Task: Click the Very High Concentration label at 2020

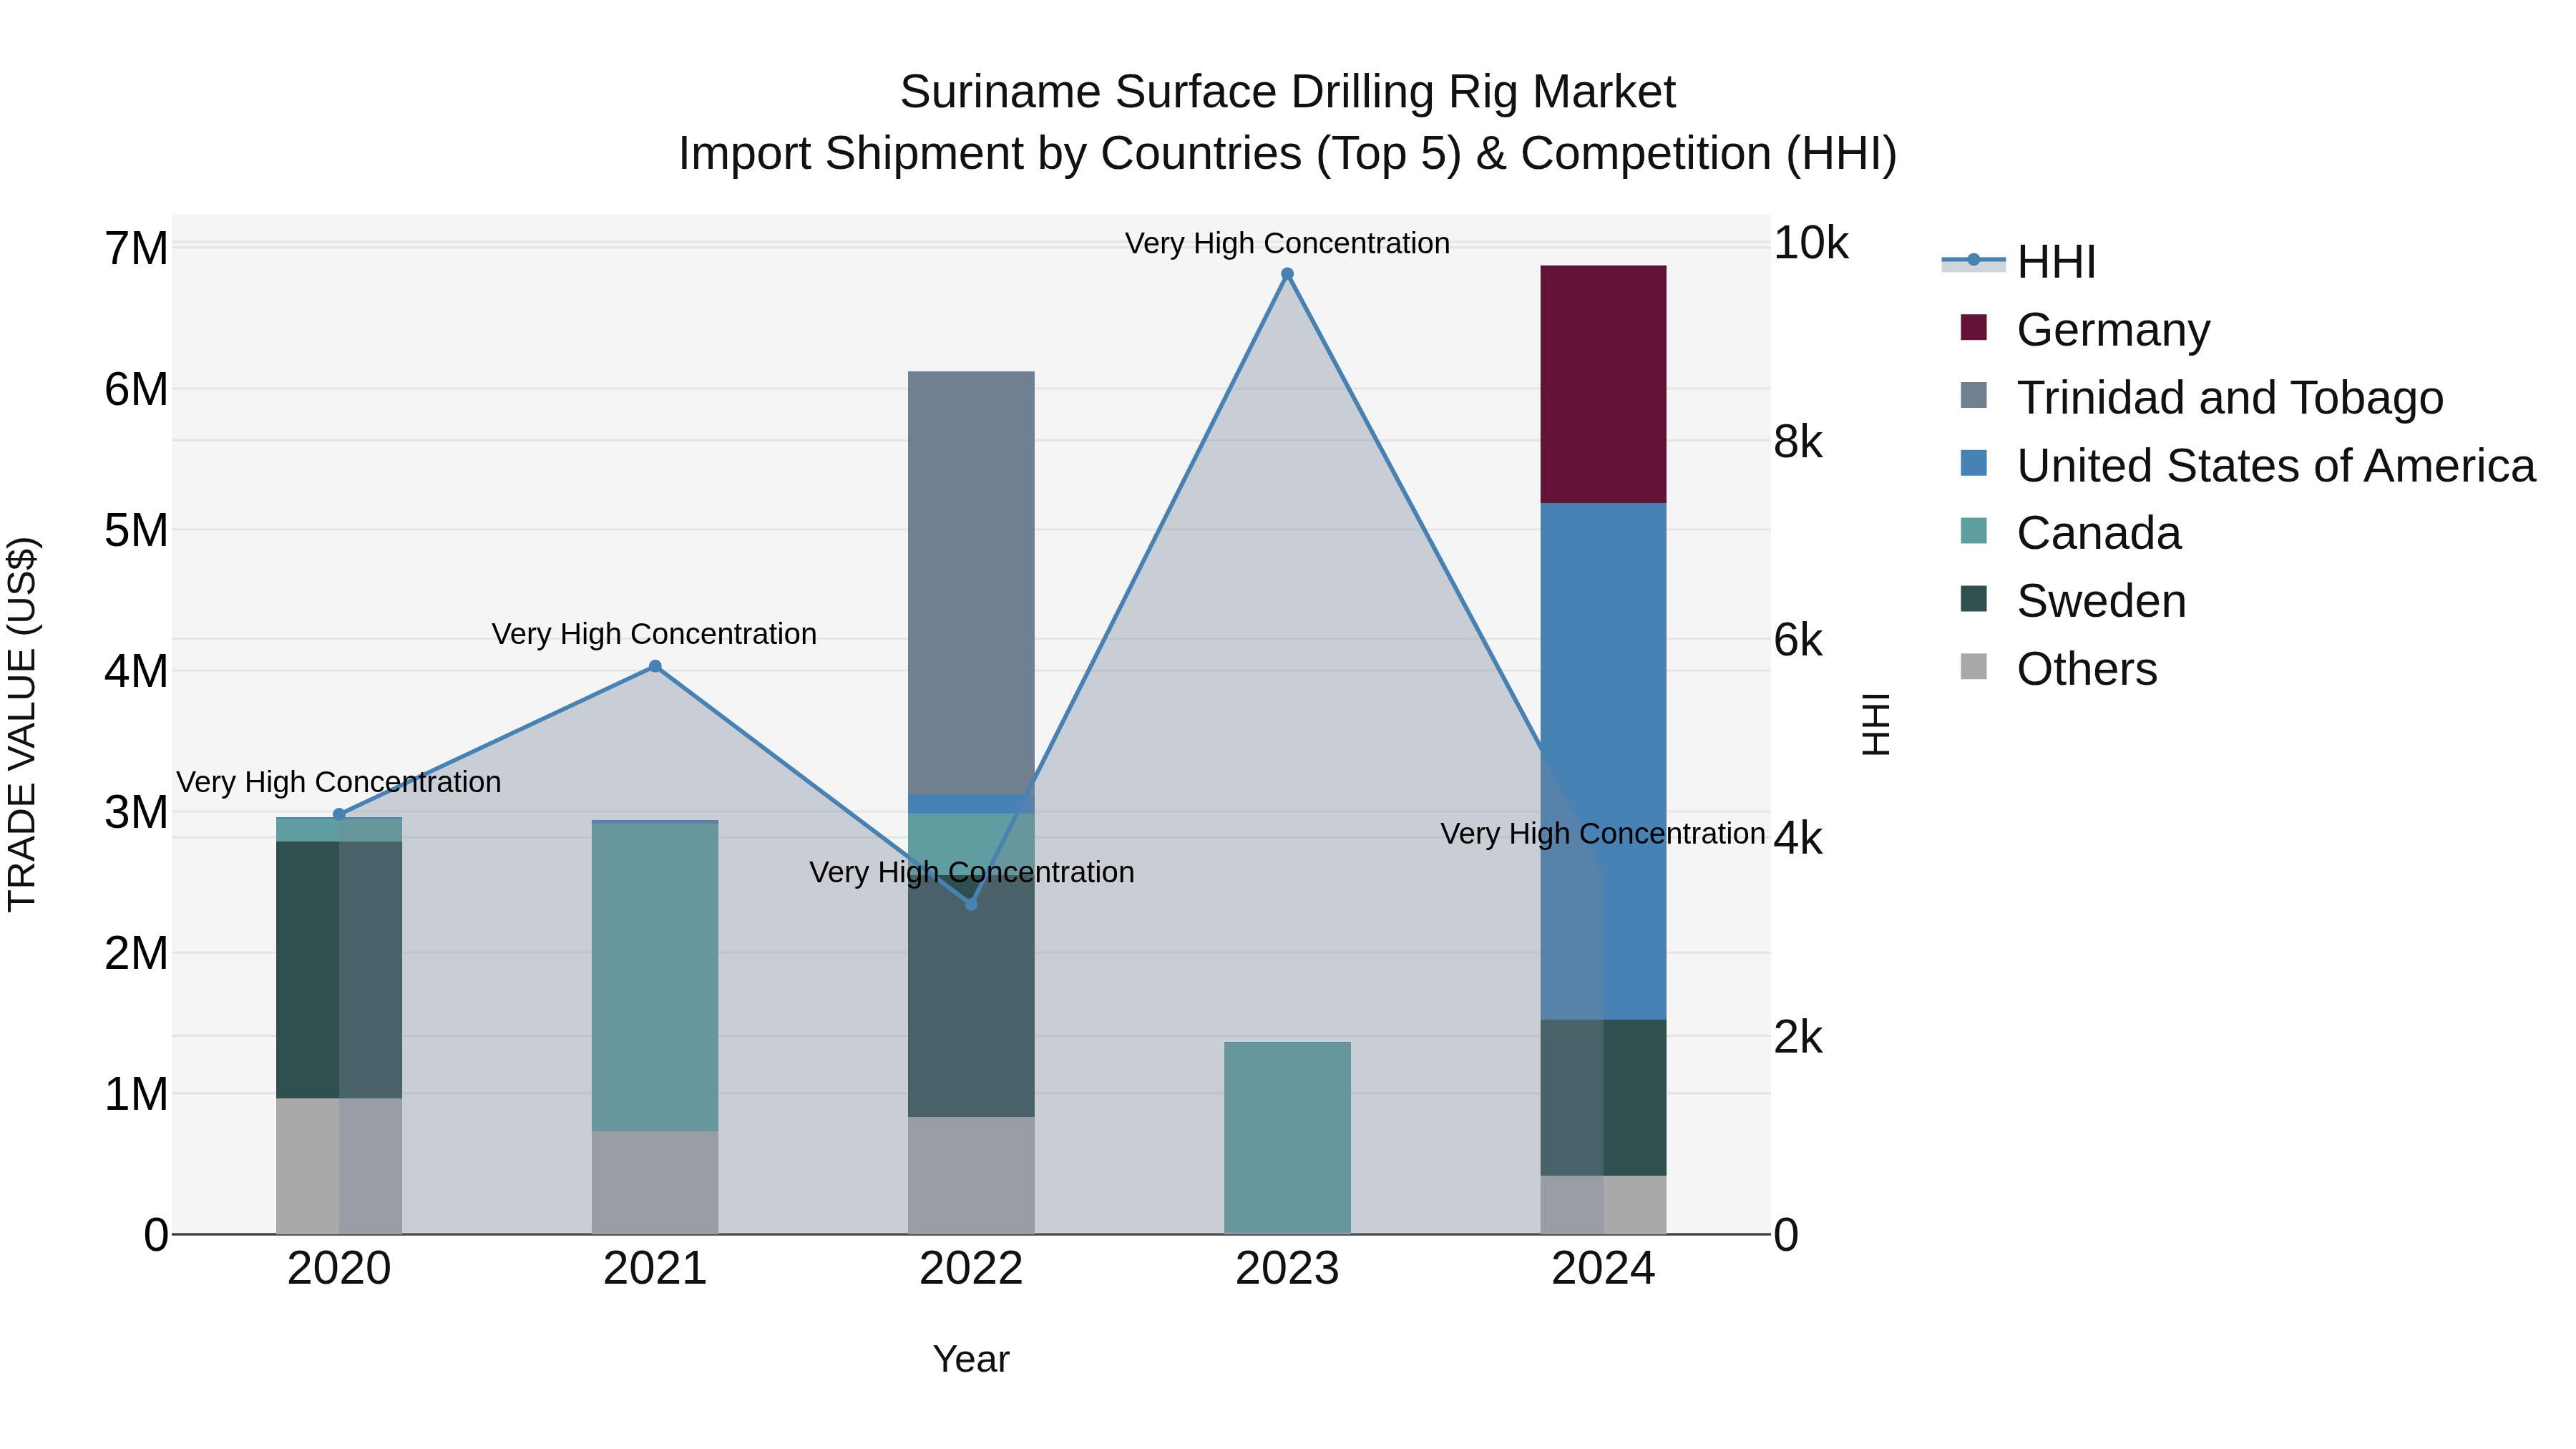Action: click(x=339, y=782)
